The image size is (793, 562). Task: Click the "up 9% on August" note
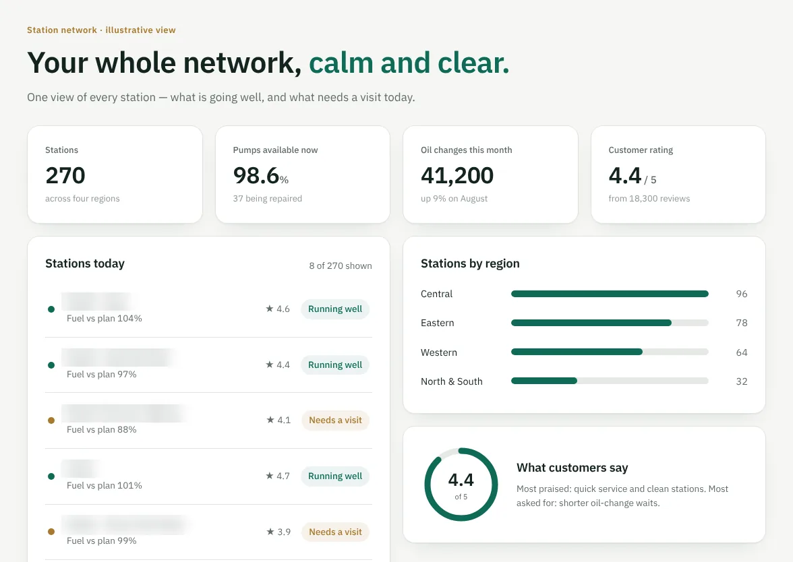pos(454,199)
